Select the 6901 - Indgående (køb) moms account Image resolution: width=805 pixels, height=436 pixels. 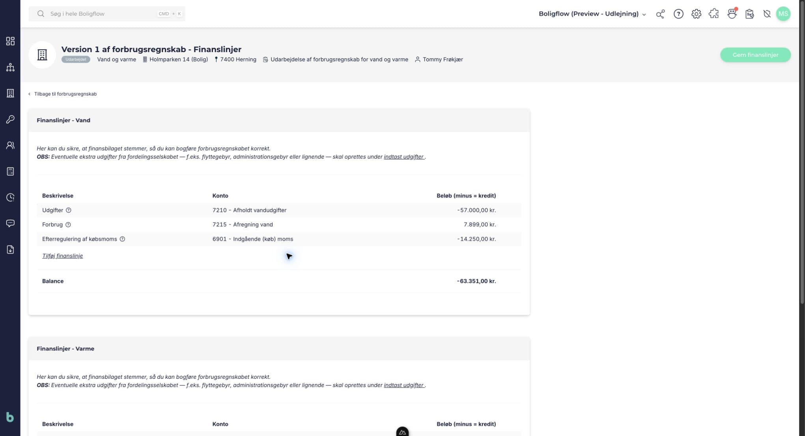click(253, 239)
